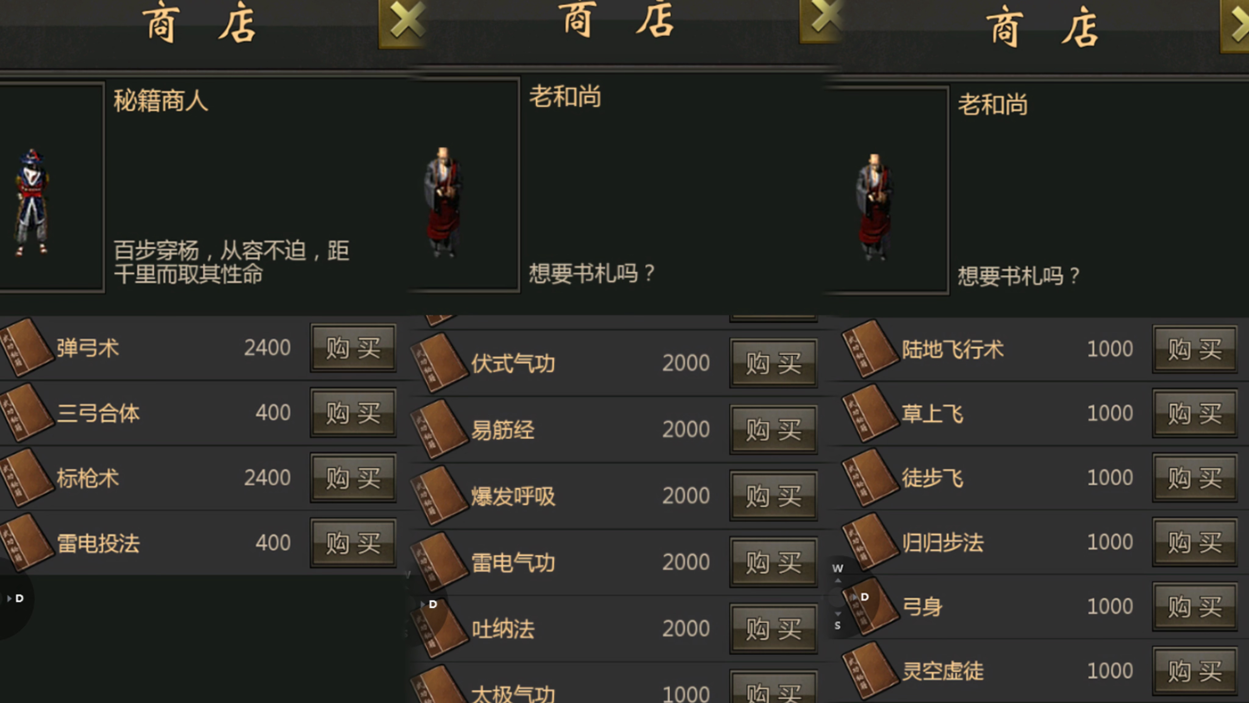Click the 草上飞 book icon
The height and width of the screenshot is (703, 1249).
[870, 413]
